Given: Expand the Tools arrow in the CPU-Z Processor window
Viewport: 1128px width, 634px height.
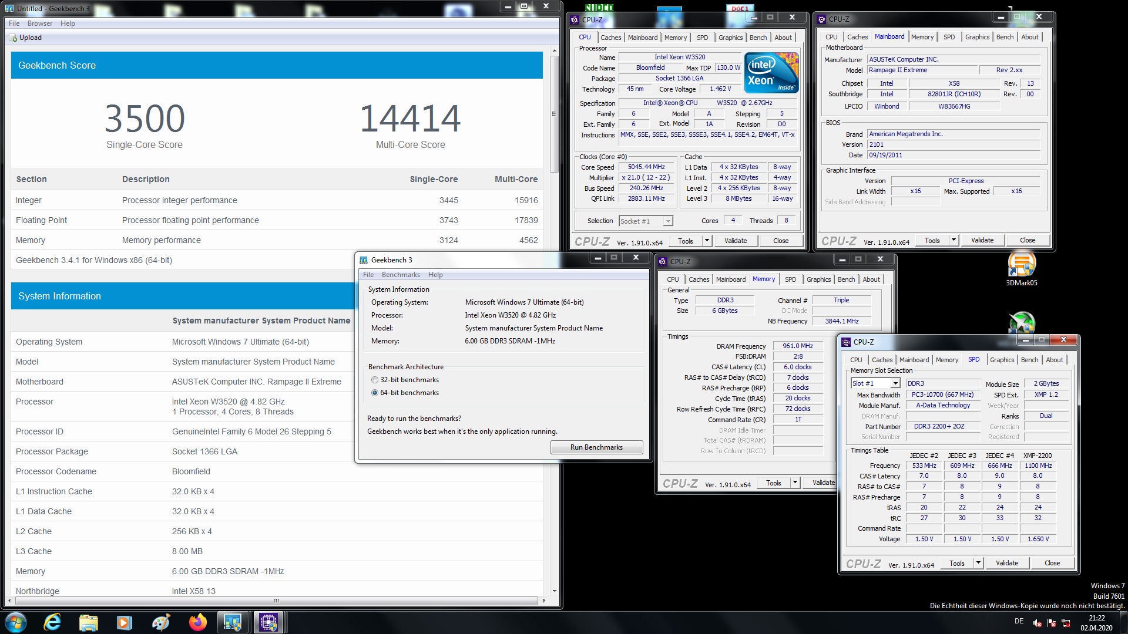Looking at the screenshot, I should click(707, 241).
